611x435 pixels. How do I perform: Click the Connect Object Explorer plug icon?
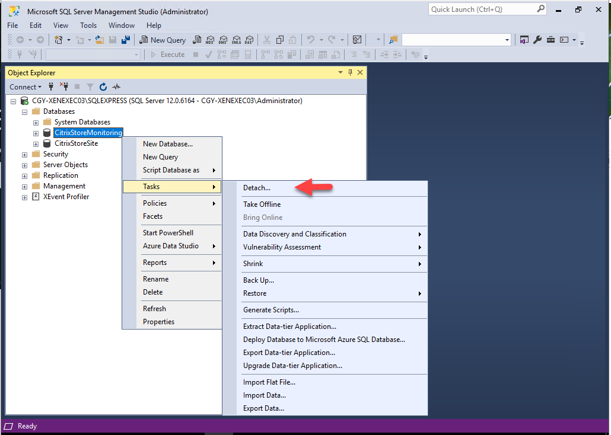(x=52, y=87)
